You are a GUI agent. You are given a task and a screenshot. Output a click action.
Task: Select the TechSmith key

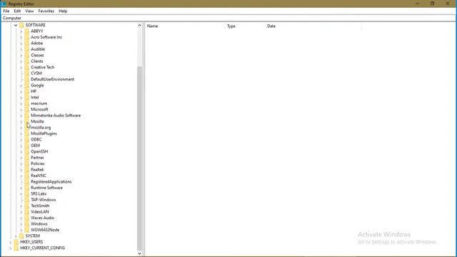click(40, 206)
